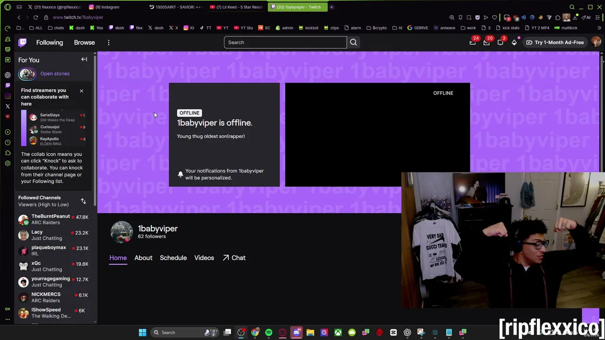Select RayApollo in collaboration list
Viewport: 605px width, 340px height.
[x=57, y=141]
